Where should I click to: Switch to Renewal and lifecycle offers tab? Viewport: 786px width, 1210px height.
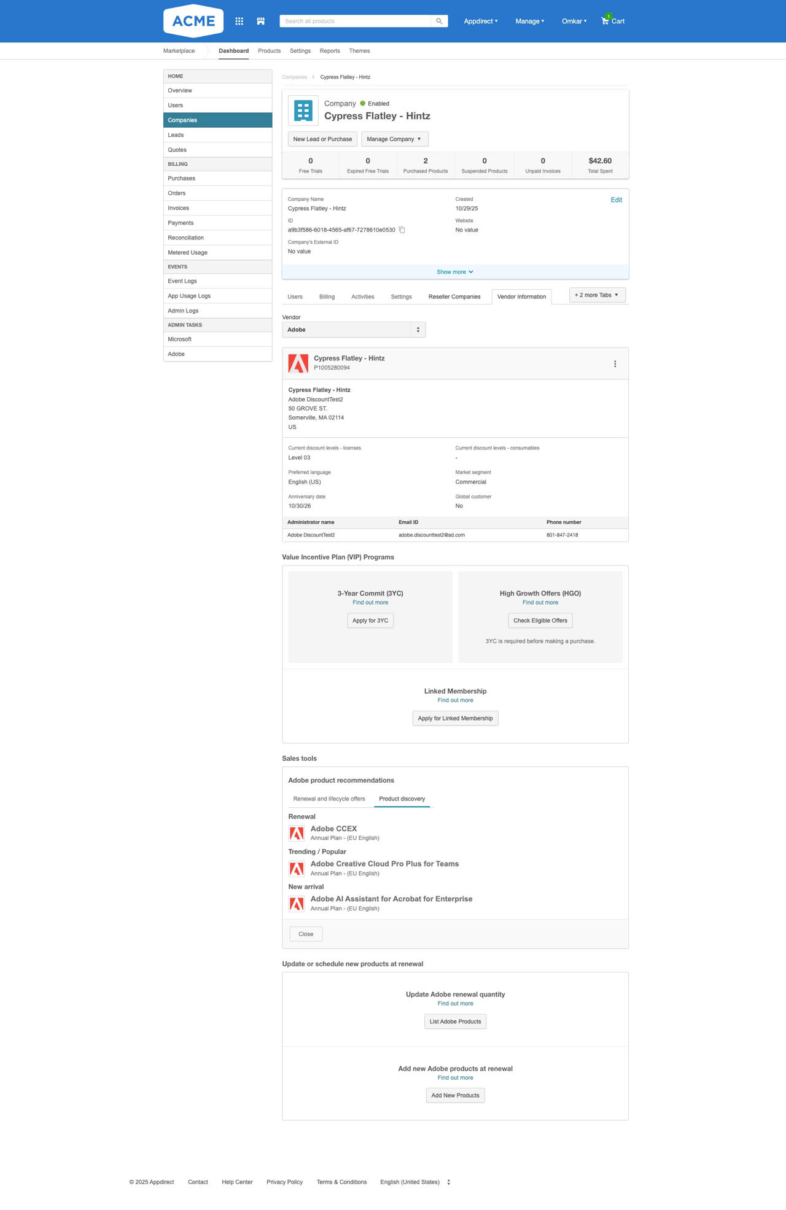[x=329, y=799]
